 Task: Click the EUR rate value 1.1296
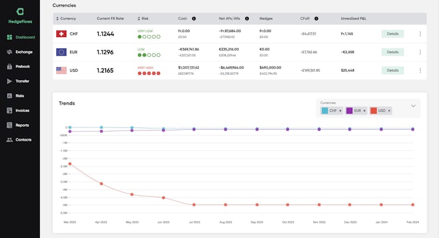click(105, 52)
